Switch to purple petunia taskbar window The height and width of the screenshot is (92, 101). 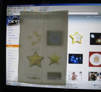pos(40,86)
